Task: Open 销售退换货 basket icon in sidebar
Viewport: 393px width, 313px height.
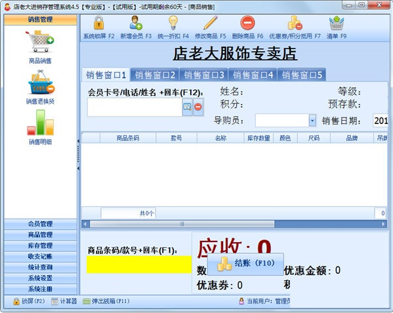Action: click(41, 82)
